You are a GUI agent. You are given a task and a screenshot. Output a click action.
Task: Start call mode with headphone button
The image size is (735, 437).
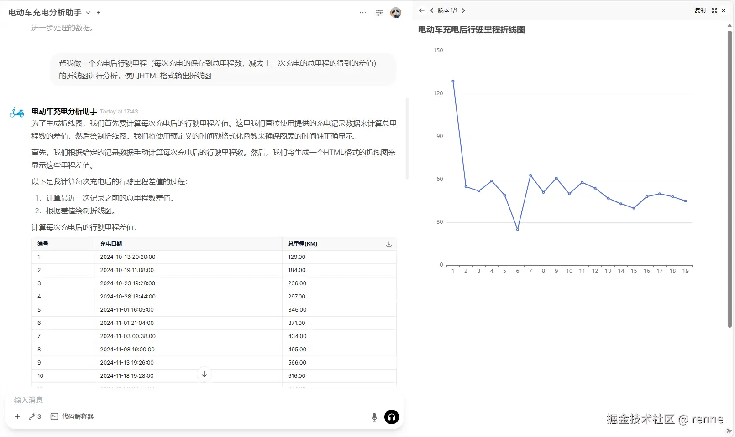coord(392,417)
